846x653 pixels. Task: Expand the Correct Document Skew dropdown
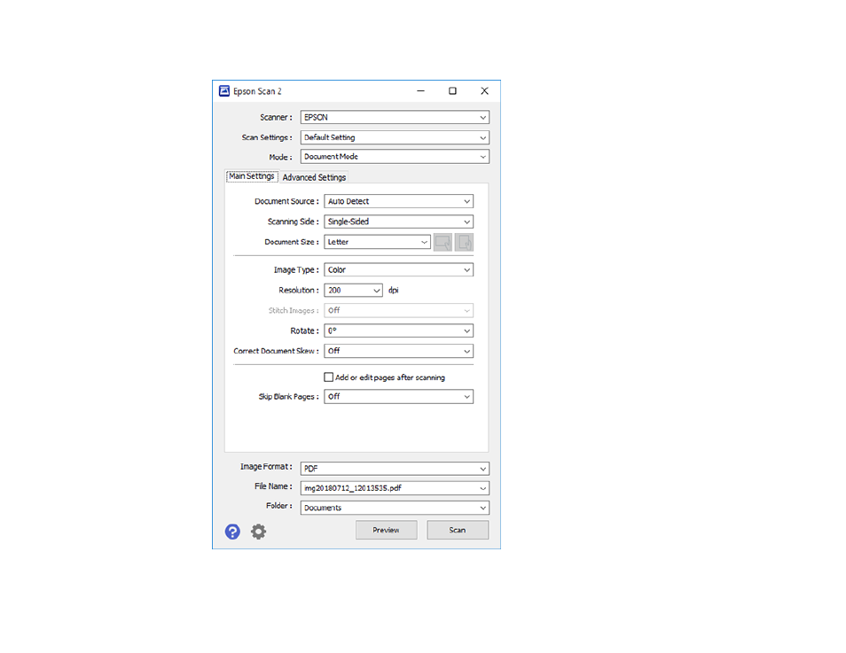(x=399, y=351)
